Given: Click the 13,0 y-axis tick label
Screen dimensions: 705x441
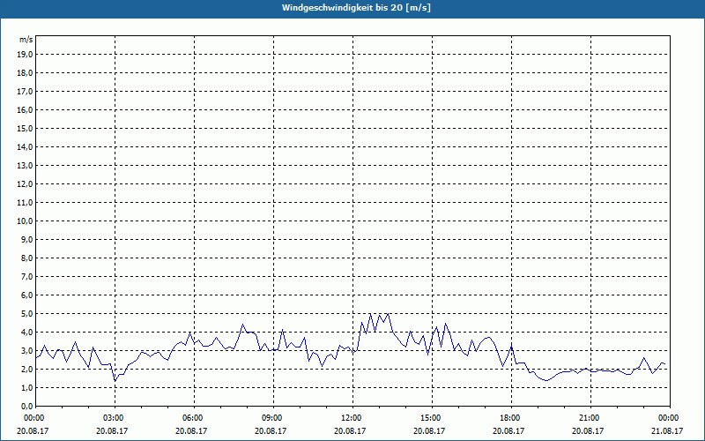Looking at the screenshot, I should [25, 165].
